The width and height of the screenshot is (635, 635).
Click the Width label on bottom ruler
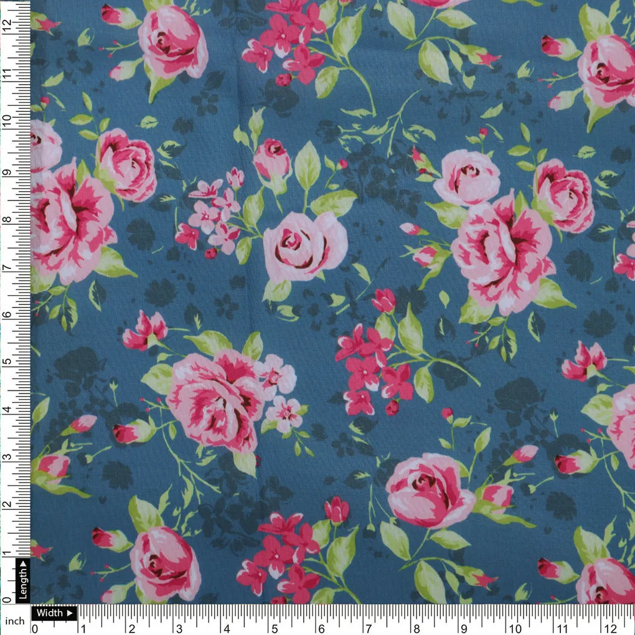pos(50,613)
